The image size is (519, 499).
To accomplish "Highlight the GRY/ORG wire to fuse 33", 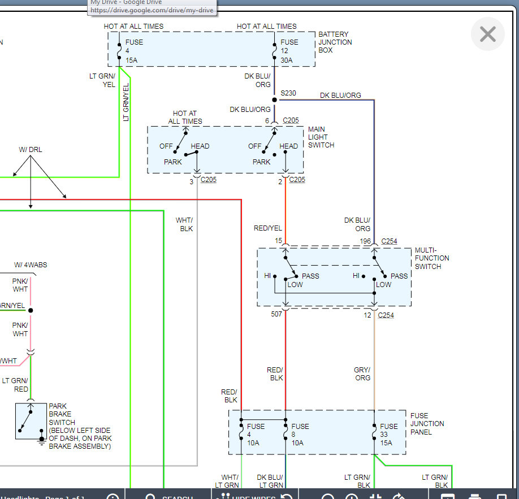I will 374,362.
